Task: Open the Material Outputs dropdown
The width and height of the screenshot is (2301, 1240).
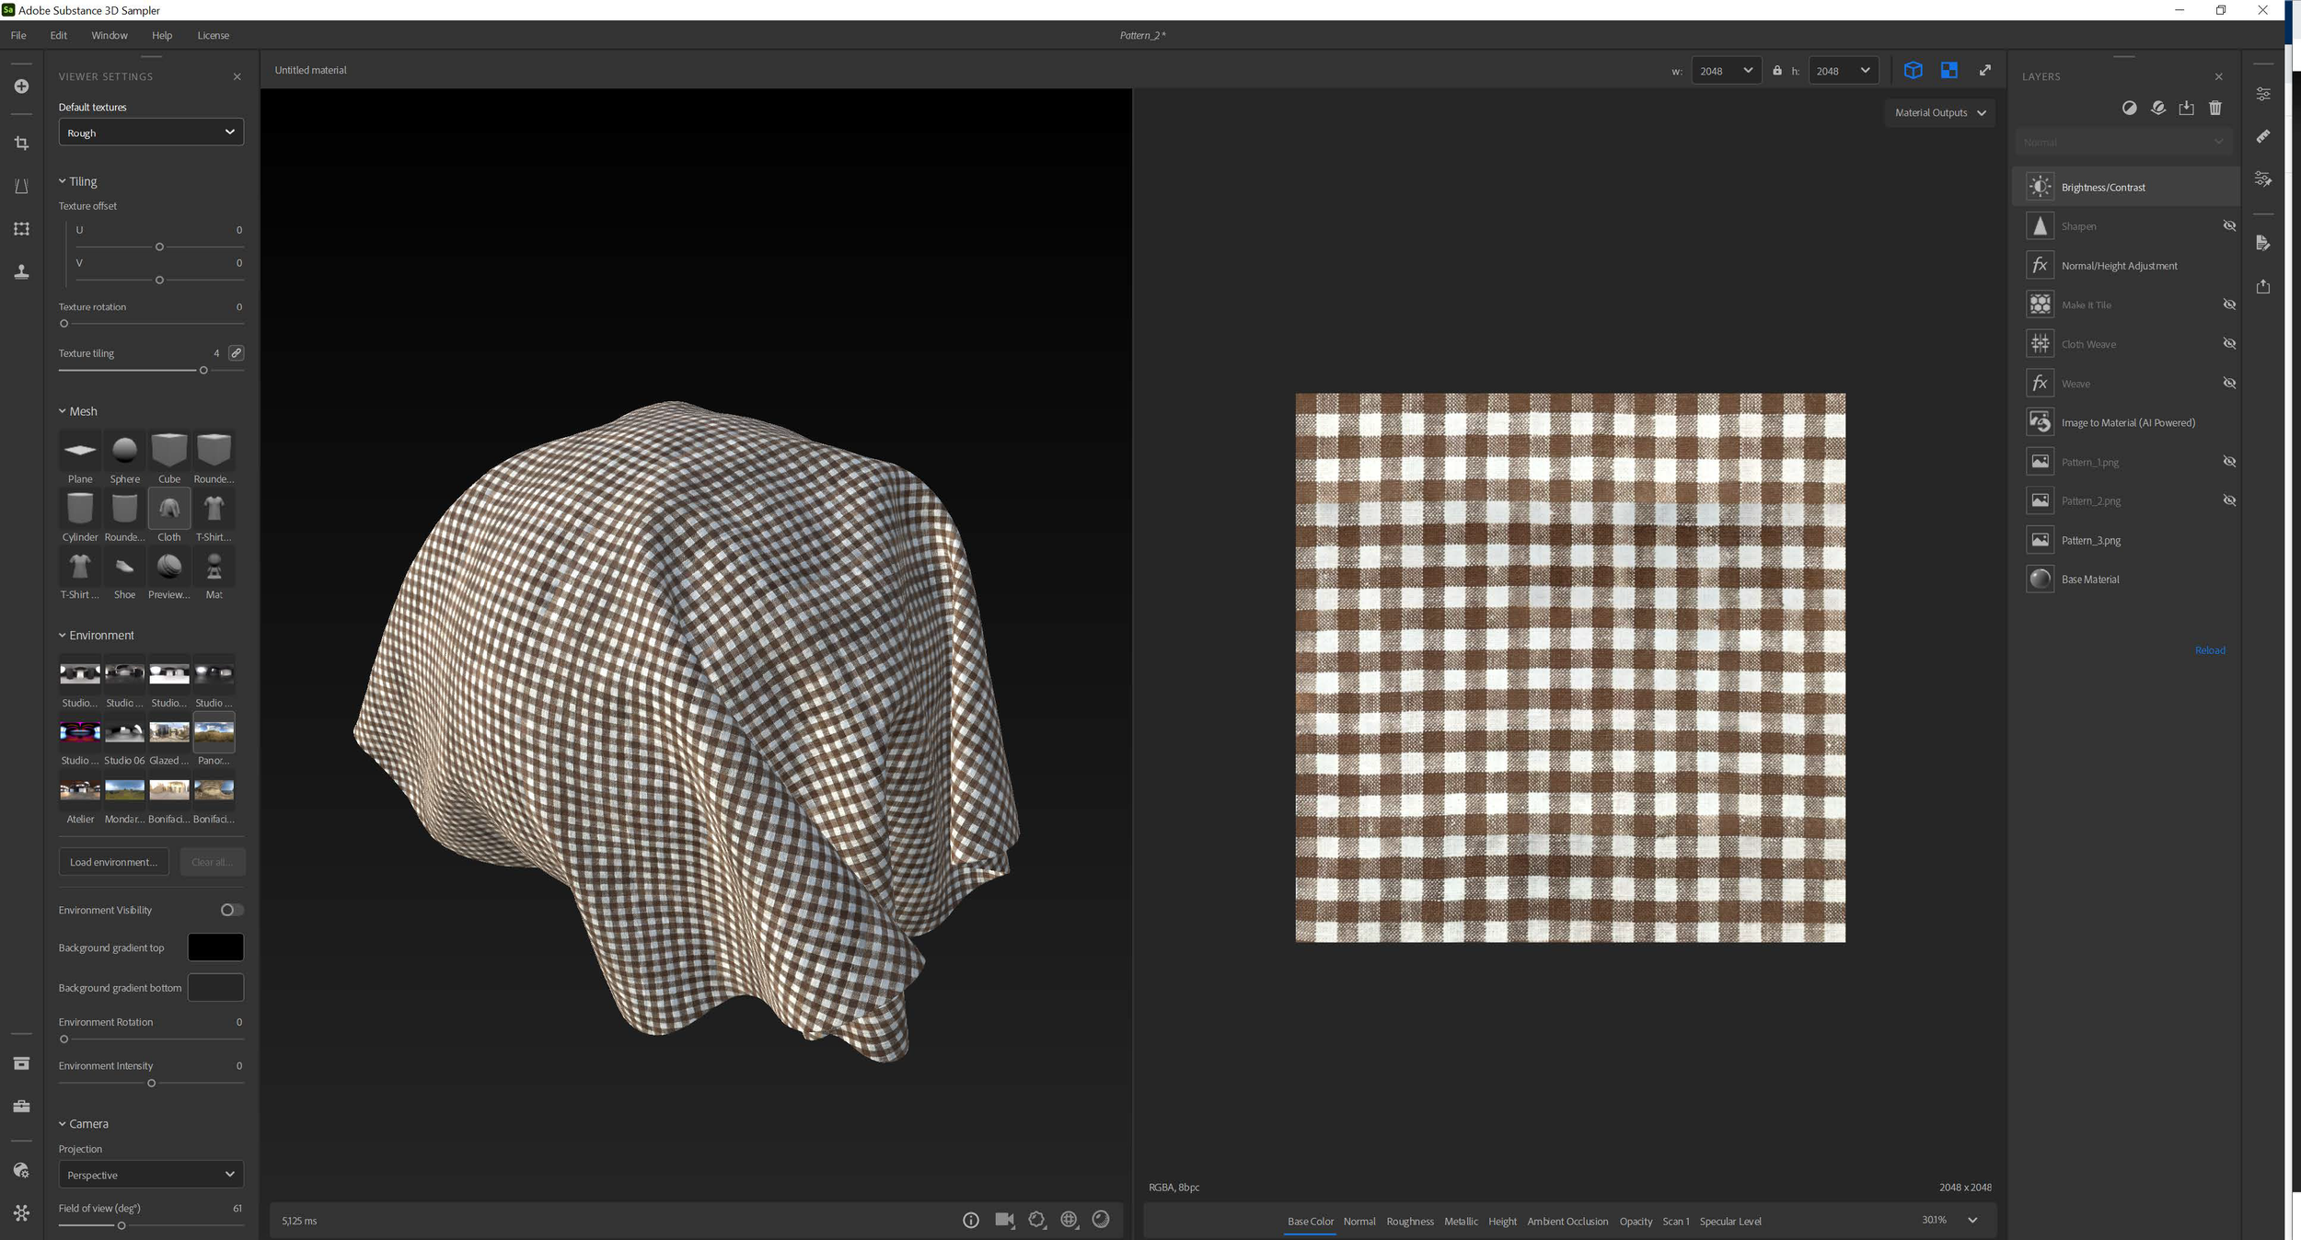Action: (1939, 113)
